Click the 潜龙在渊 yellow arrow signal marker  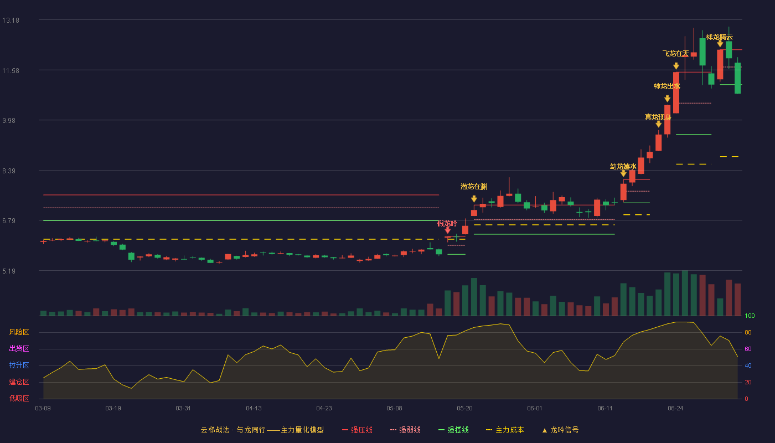point(474,199)
